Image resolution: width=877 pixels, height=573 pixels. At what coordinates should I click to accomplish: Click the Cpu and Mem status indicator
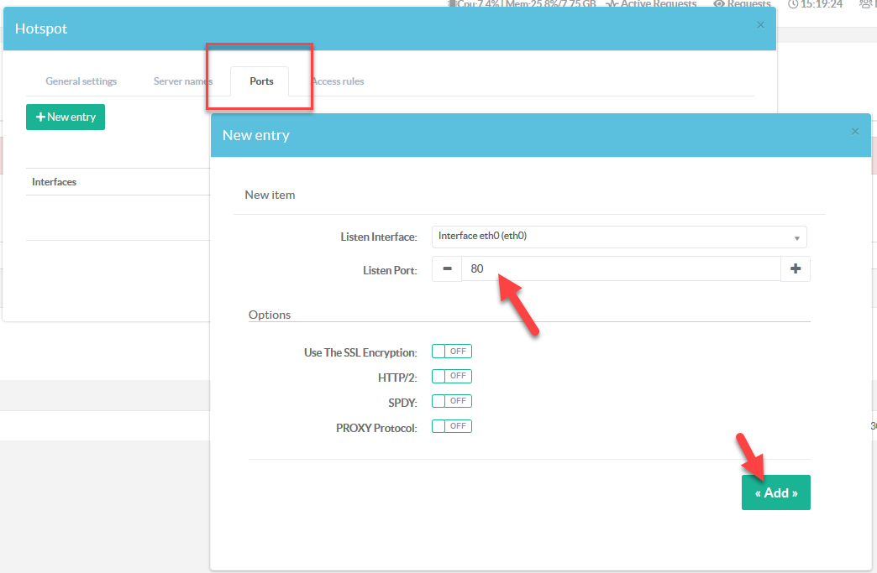[523, 4]
